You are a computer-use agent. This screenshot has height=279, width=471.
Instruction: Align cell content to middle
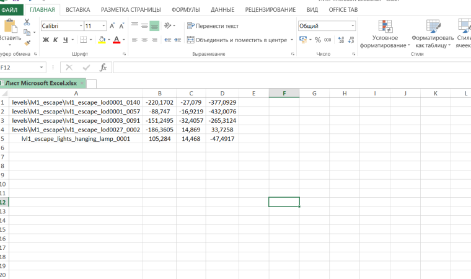[144, 26]
